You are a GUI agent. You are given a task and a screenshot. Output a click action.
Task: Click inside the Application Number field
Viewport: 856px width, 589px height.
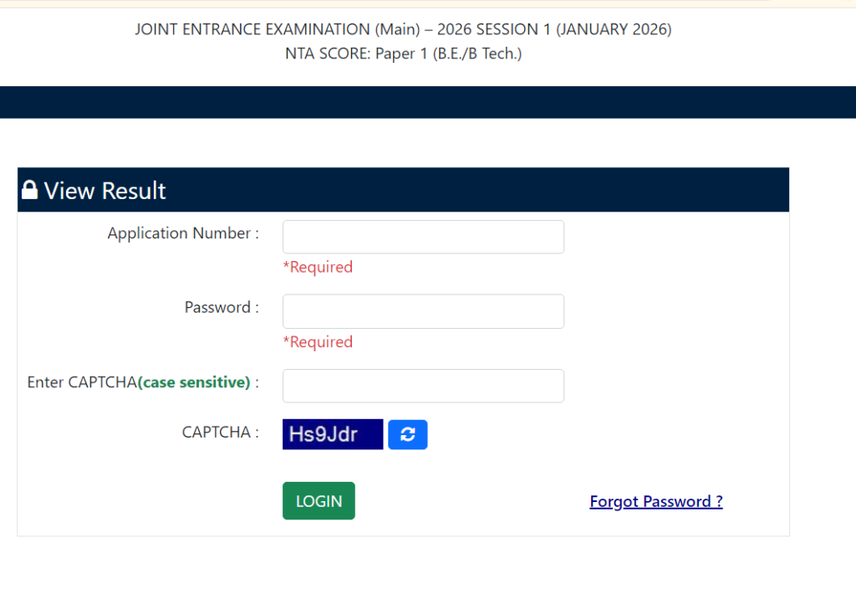423,236
